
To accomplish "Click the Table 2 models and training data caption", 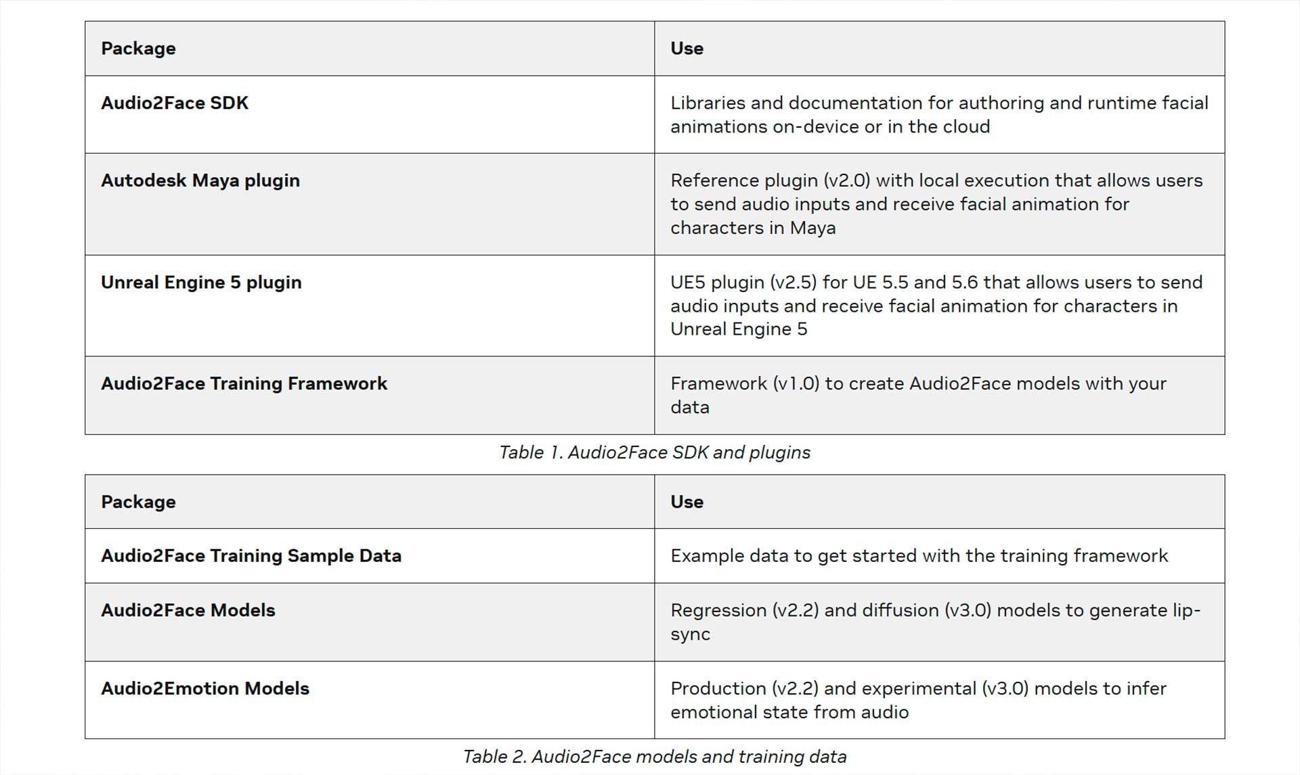I will (x=654, y=757).
